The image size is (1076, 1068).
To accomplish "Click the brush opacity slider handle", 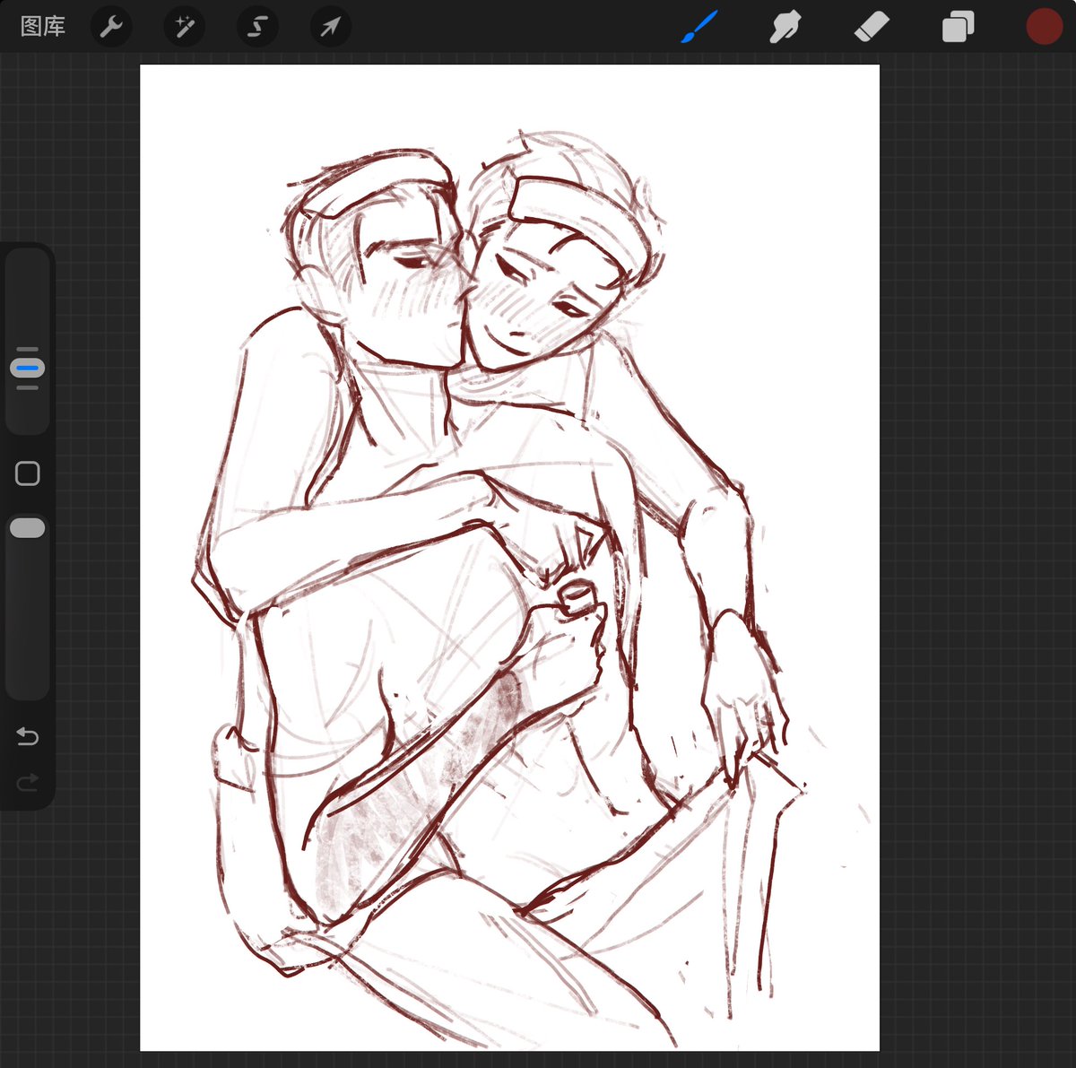I will pos(28,528).
